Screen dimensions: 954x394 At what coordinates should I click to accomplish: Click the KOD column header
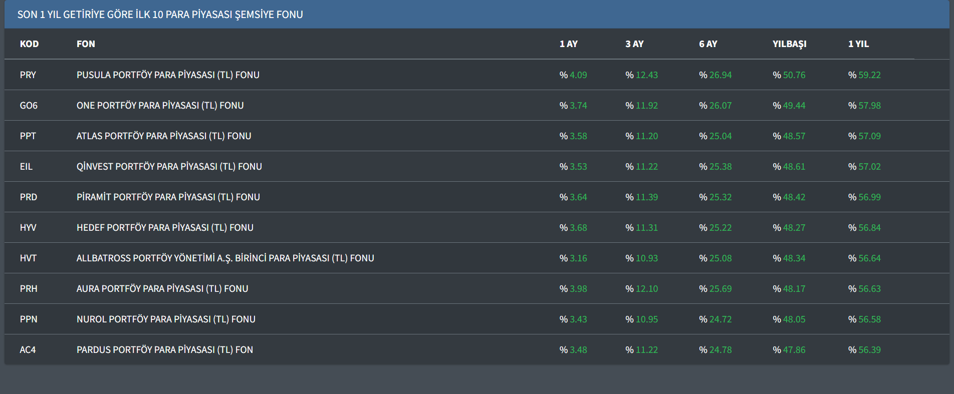coord(29,44)
